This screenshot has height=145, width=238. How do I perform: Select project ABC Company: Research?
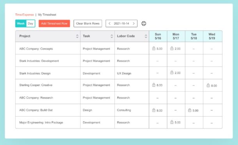click(x=36, y=98)
